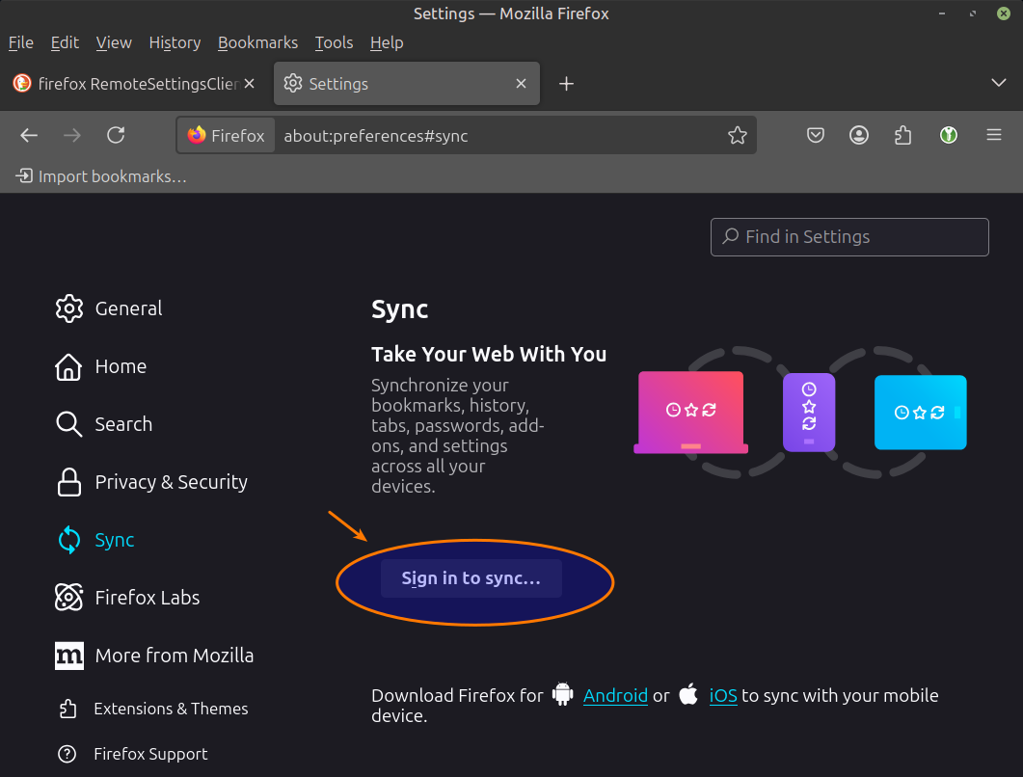
Task: Open the Edit menu
Action: pos(65,43)
